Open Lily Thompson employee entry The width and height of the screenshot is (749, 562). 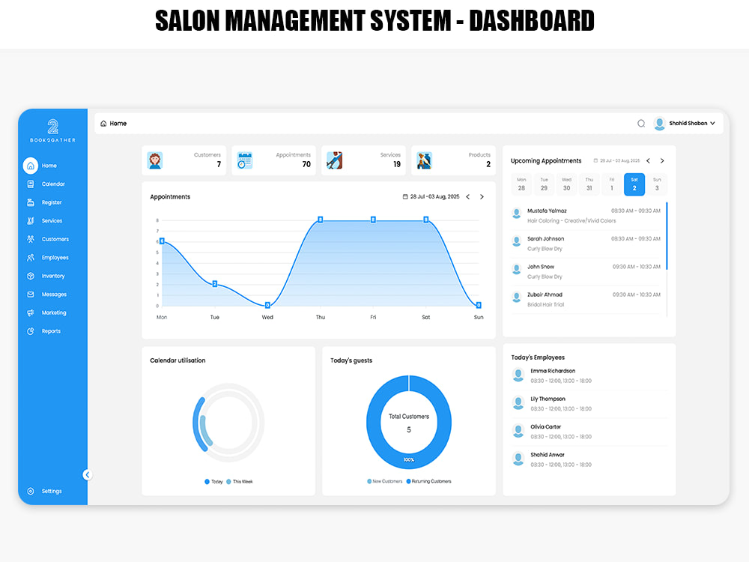(x=589, y=404)
